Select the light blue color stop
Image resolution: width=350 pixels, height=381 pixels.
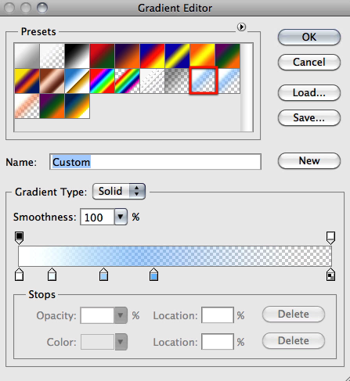tap(103, 274)
